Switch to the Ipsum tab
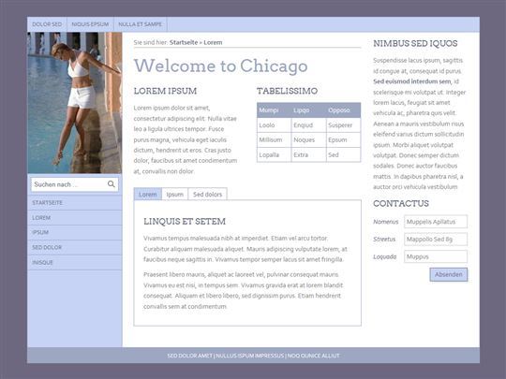The image size is (506, 379). point(175,195)
